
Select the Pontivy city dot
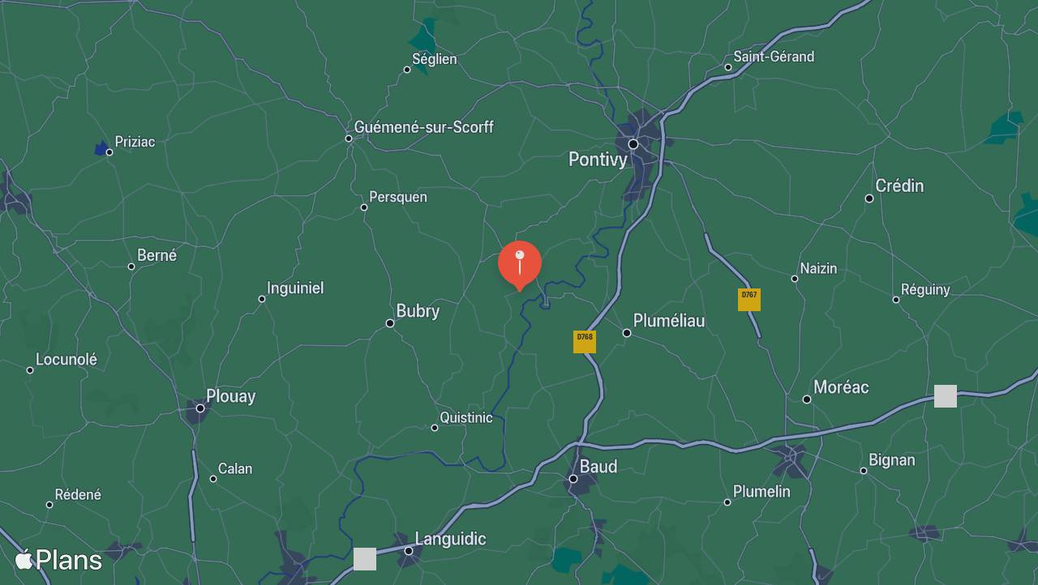pos(633,144)
